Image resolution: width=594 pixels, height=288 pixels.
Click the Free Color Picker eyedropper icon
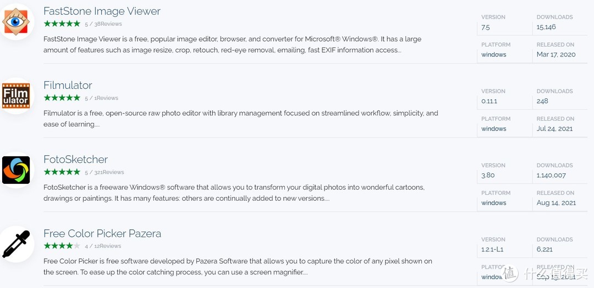click(x=16, y=244)
